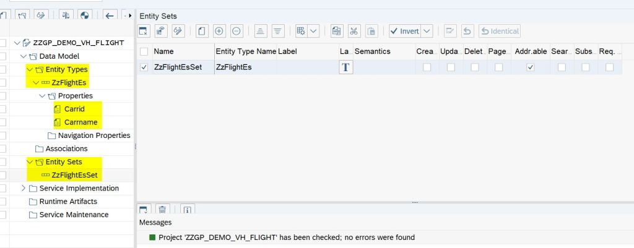Click the display/change glasses-pencil icon in tree toolbar
Viewport: 634px width, 248px height.
pyautogui.click(x=40, y=15)
